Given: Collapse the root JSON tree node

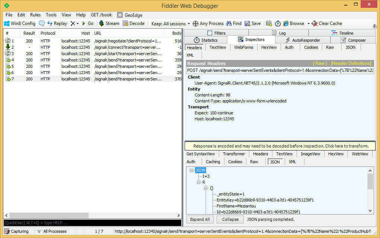Looking at the screenshot, I should click(x=191, y=170).
